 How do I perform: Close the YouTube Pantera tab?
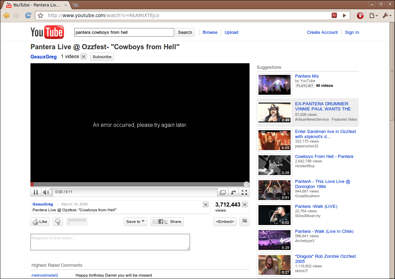pos(66,5)
